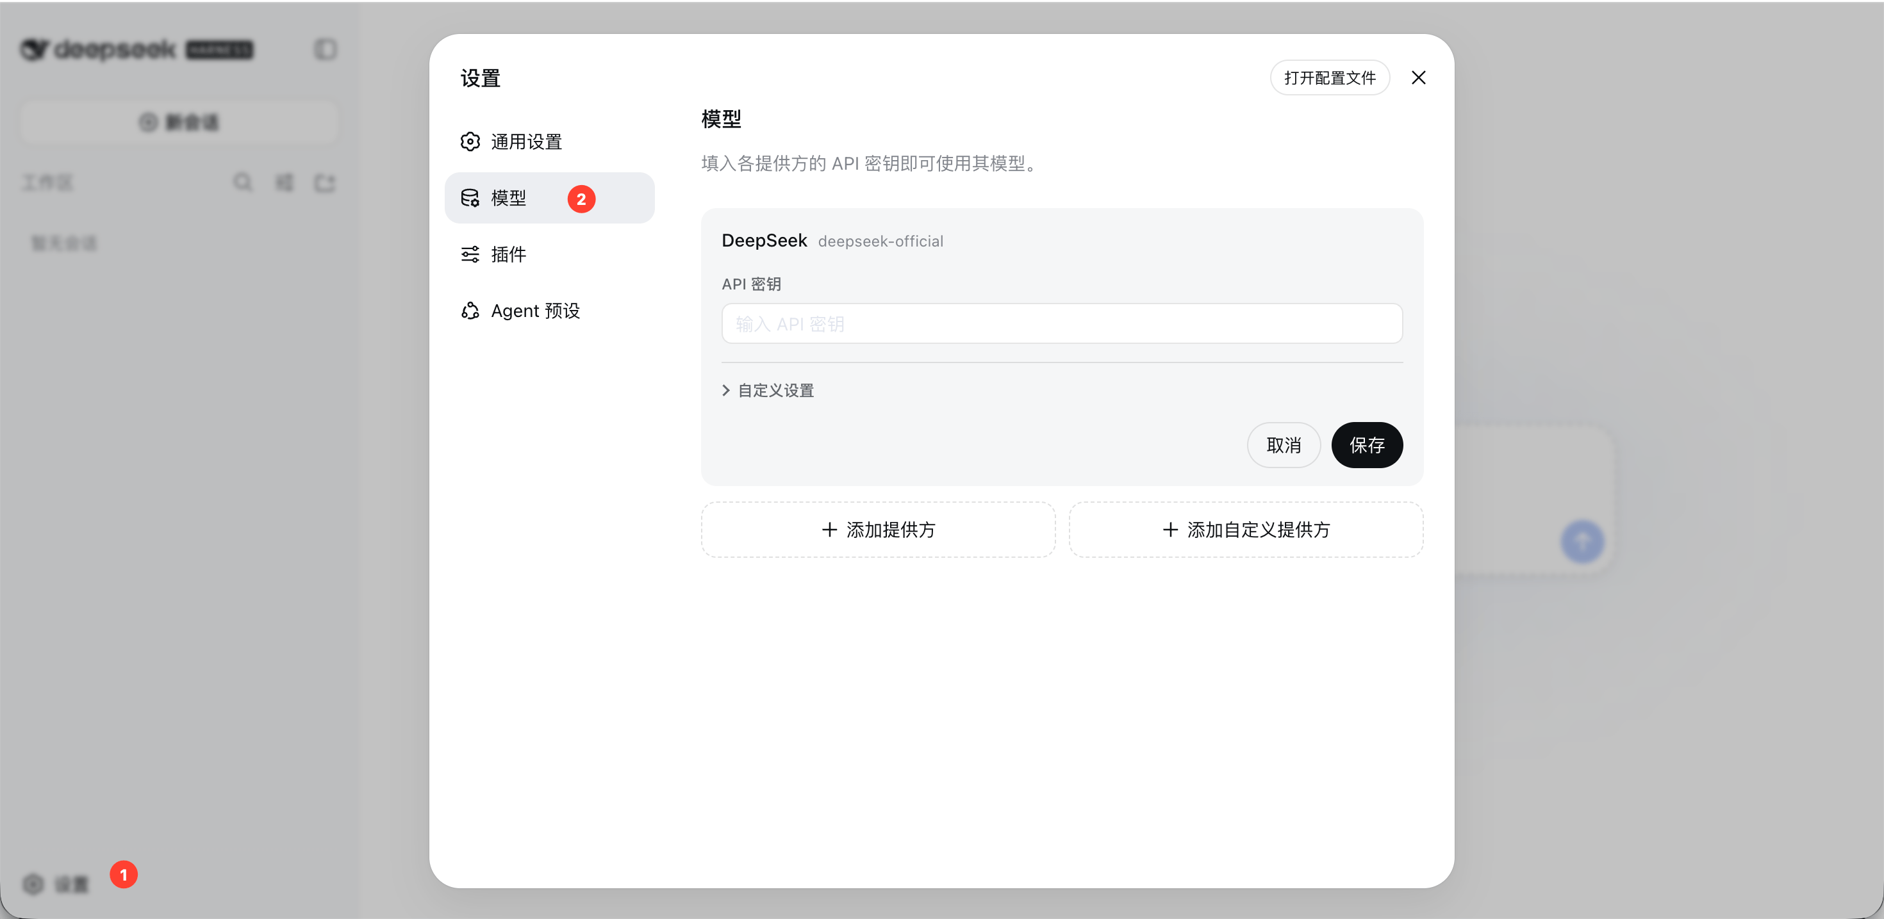Click the database icon beside 模型
This screenshot has height=919, width=1884.
[x=470, y=198]
